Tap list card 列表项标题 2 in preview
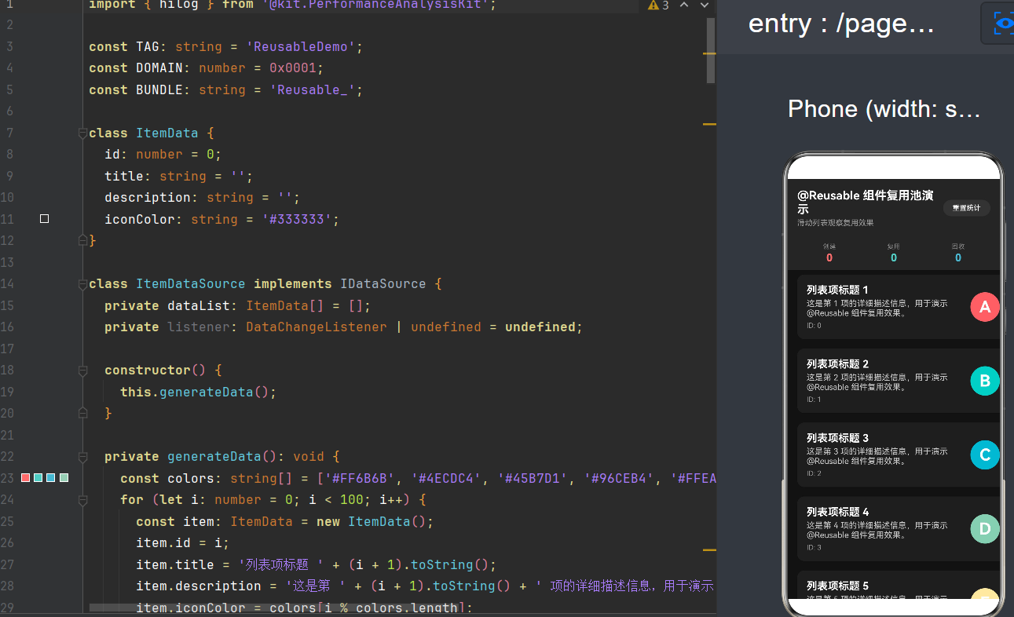Screen dimensions: 1014x617 898,381
